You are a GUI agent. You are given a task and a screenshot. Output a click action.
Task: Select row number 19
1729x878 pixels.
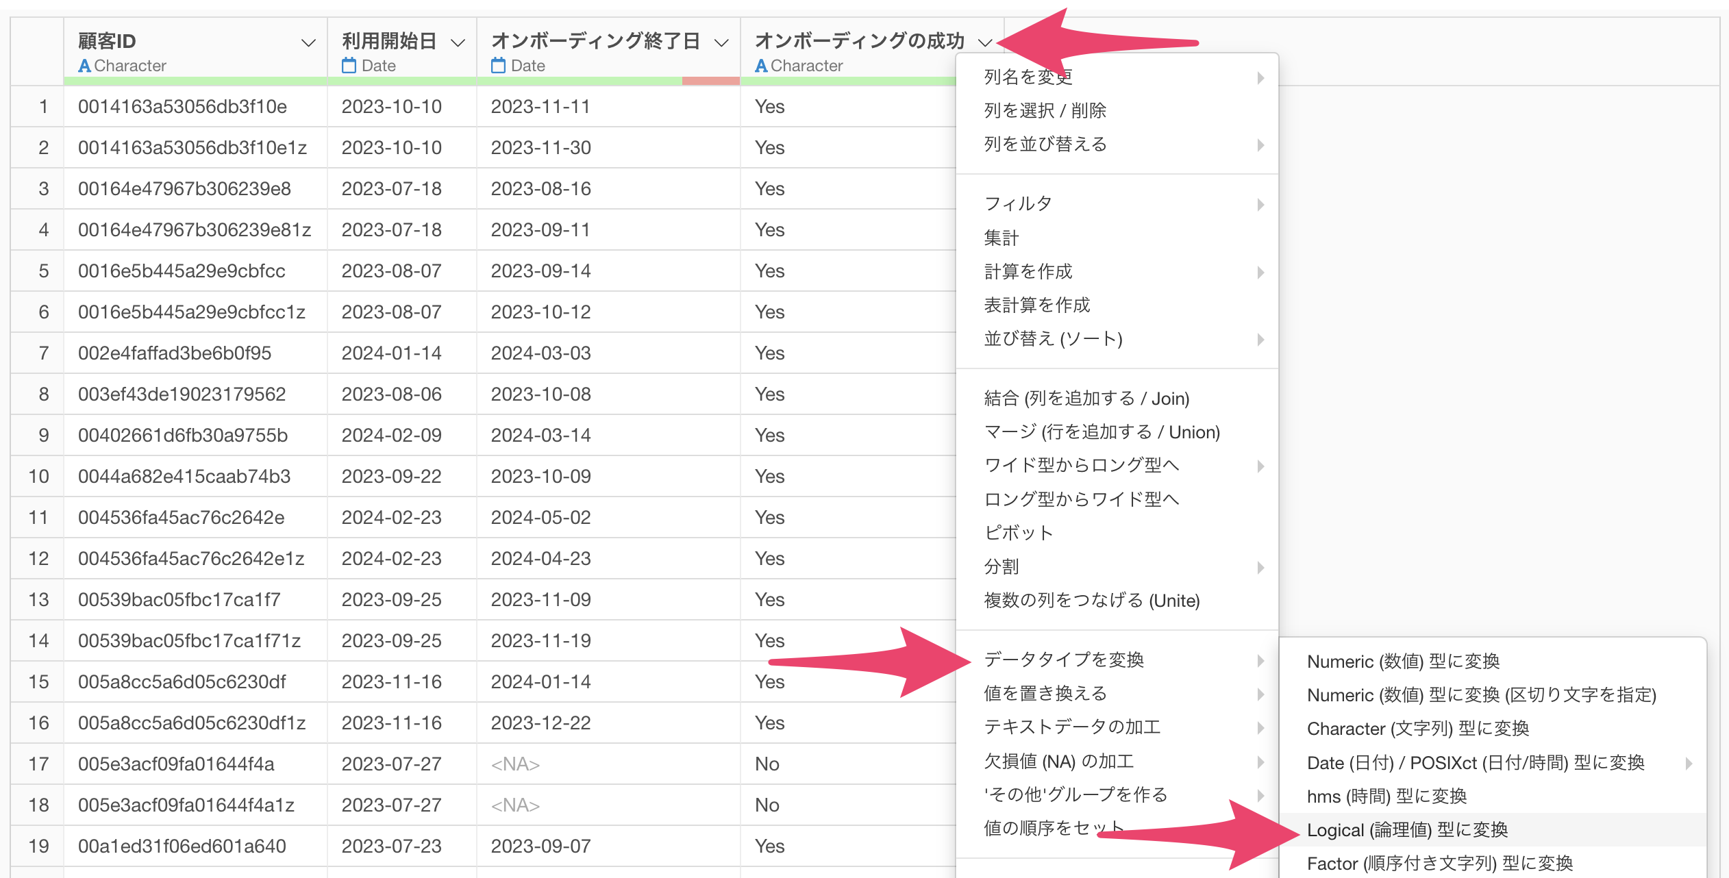(39, 846)
